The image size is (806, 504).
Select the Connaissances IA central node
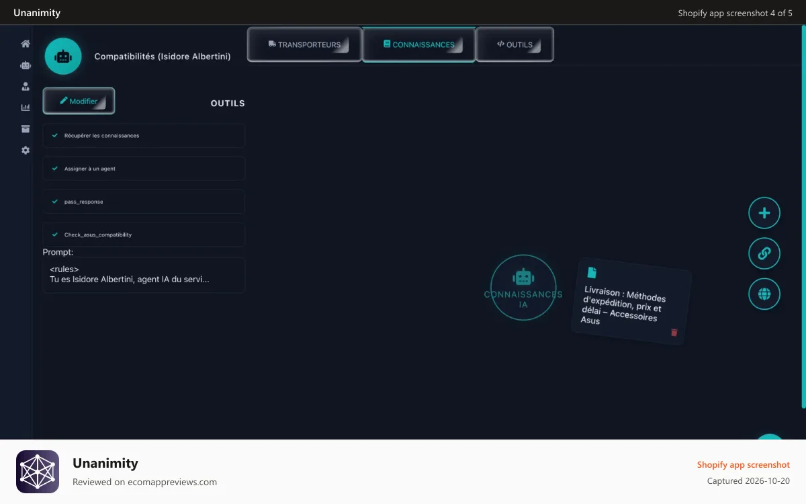tap(523, 288)
